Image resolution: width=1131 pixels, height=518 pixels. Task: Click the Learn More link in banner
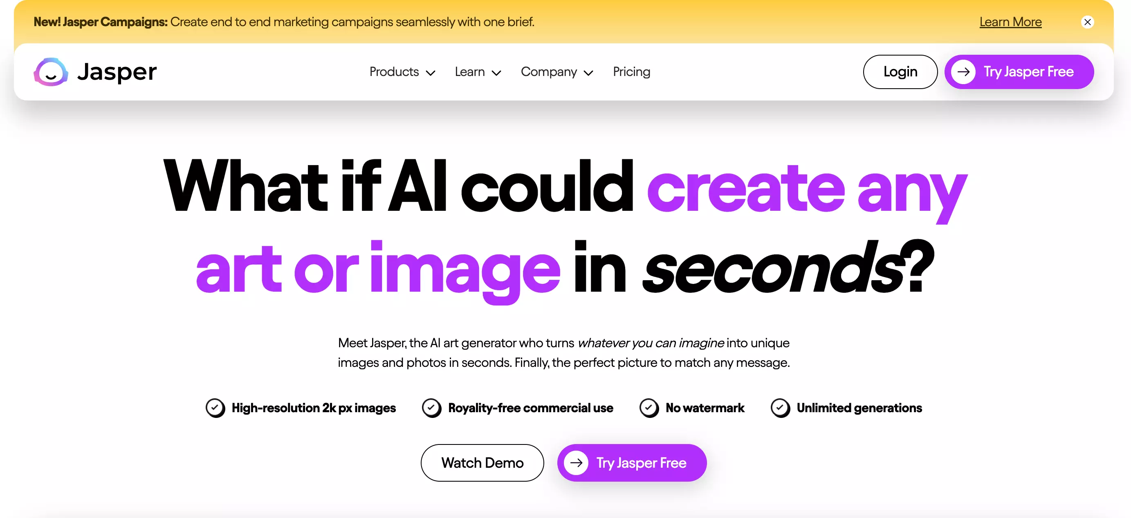(1010, 22)
